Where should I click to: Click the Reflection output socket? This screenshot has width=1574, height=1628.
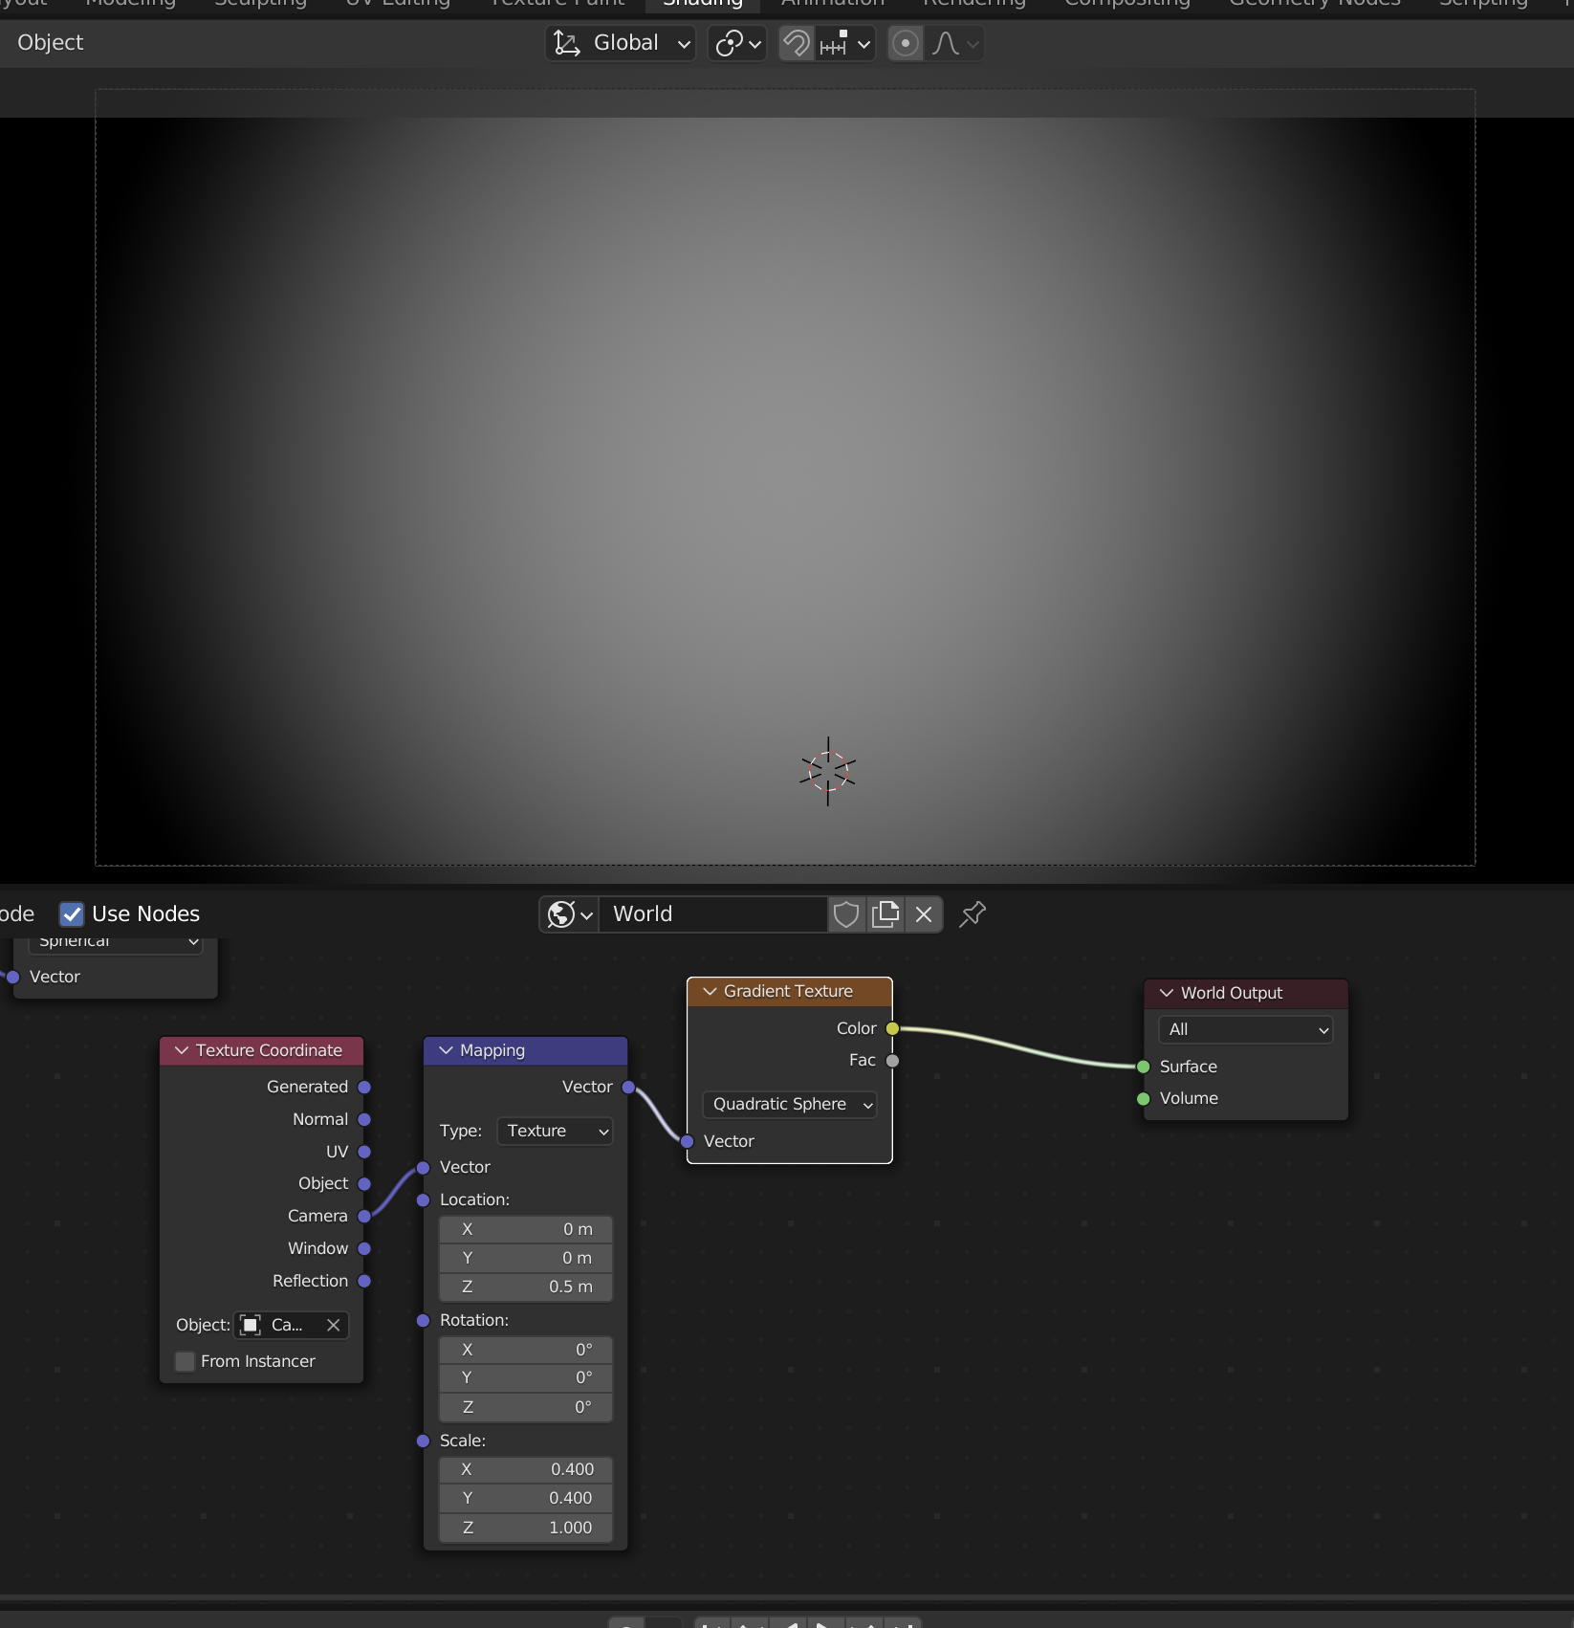364,1281
